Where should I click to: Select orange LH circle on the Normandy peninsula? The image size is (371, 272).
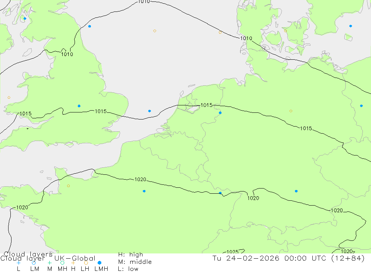[68, 186]
